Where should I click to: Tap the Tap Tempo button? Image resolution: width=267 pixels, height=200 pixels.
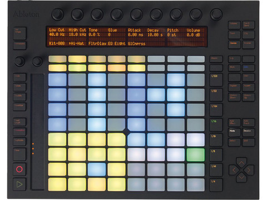pyautogui.click(x=19, y=33)
